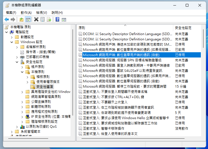
Task: Collapse the Windows 設定 tree node
Action: [x=12, y=42]
